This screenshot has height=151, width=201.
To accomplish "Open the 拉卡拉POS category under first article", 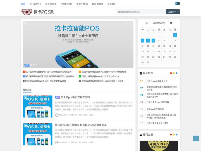I will [73, 115].
